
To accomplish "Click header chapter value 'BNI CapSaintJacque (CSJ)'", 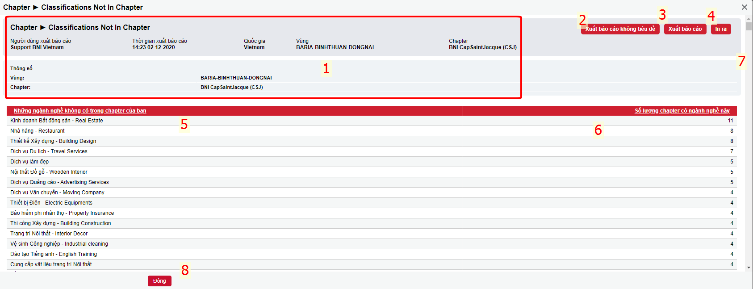I will [483, 47].
